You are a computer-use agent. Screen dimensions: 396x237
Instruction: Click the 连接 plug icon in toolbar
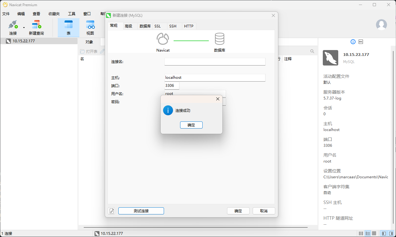point(13,25)
